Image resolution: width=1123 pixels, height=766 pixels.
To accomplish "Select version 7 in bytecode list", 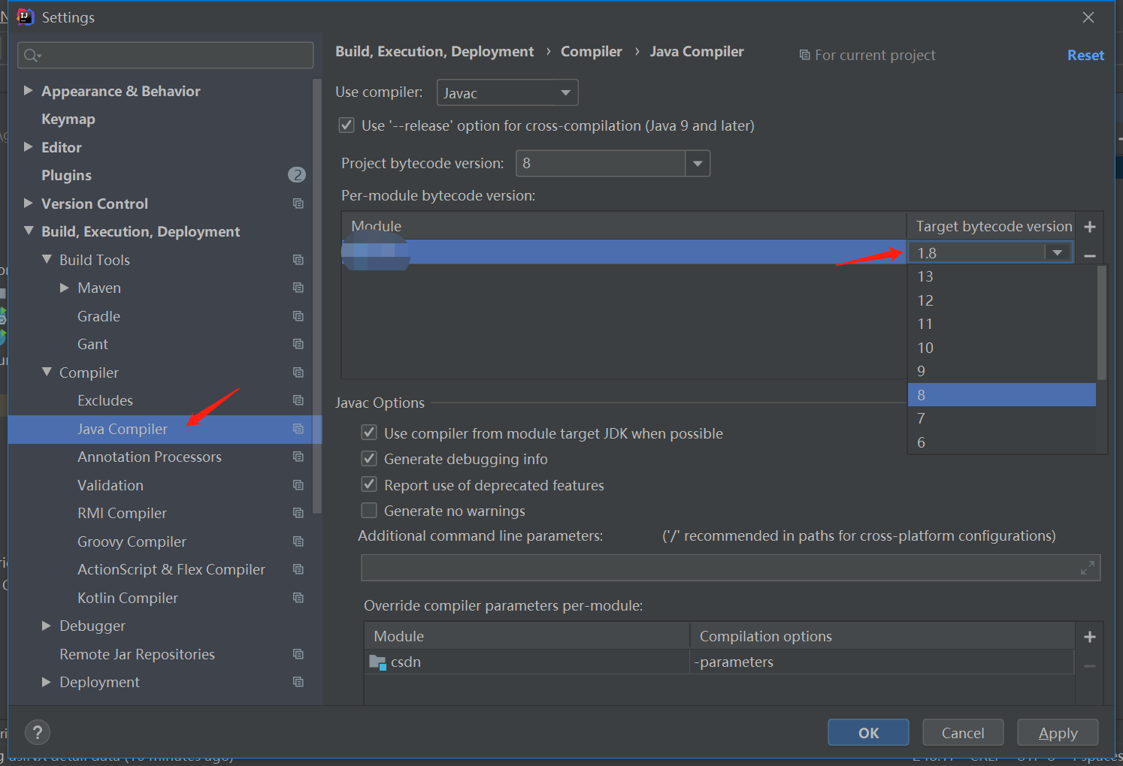I will (x=1002, y=418).
